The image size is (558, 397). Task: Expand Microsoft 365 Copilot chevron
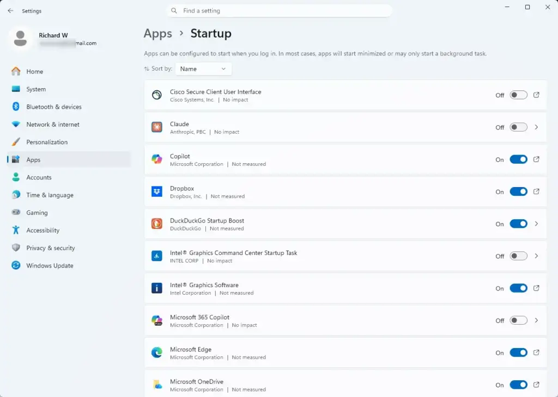point(536,320)
